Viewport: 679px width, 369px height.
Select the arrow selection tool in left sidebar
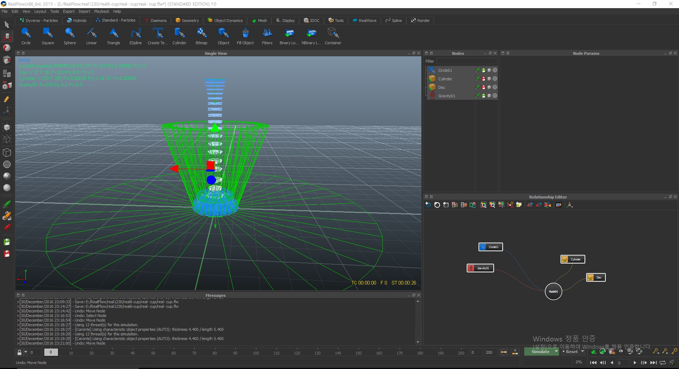(x=7, y=24)
